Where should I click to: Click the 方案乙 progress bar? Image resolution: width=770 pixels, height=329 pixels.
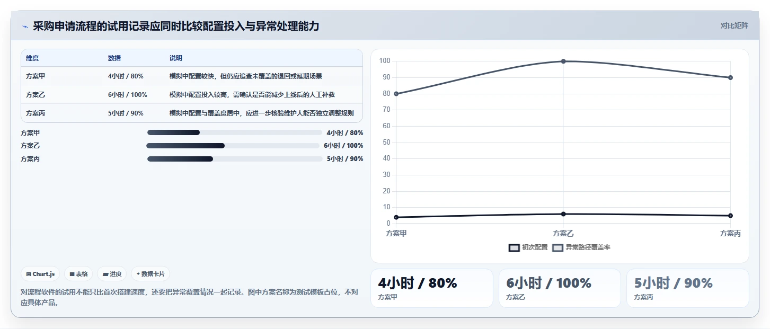(233, 146)
